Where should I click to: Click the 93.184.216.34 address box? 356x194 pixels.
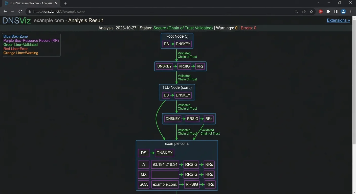point(165,164)
